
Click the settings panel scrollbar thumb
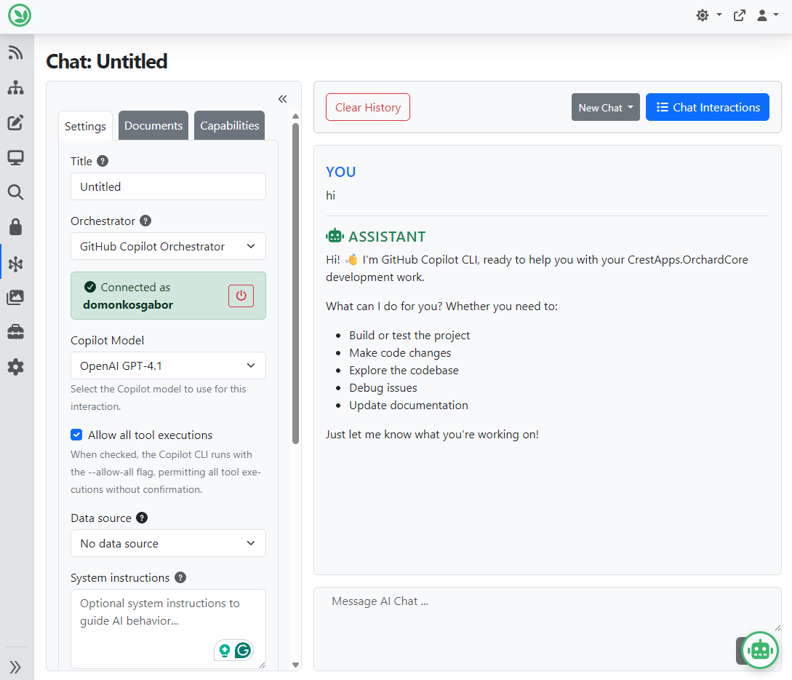click(295, 283)
